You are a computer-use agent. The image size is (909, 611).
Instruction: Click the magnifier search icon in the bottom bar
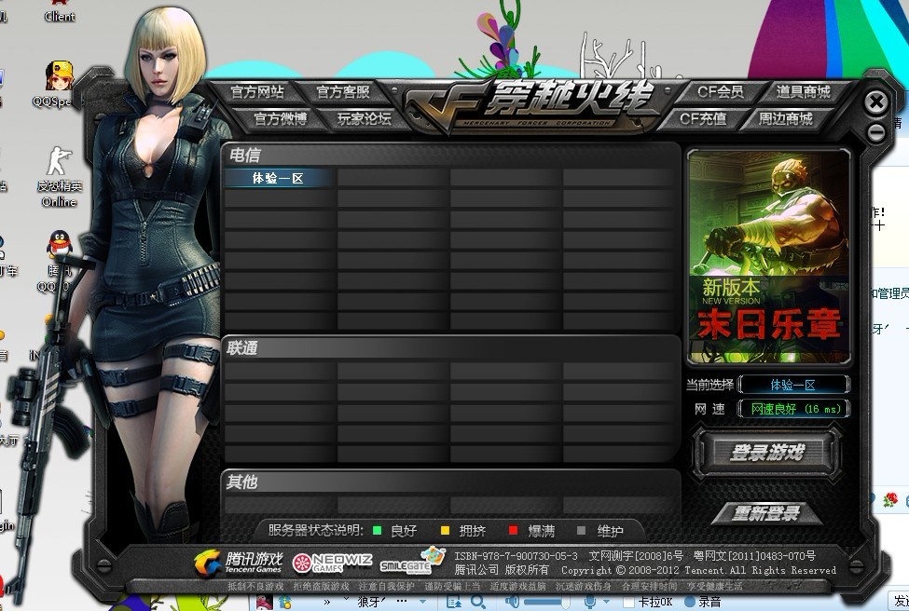[x=478, y=603]
